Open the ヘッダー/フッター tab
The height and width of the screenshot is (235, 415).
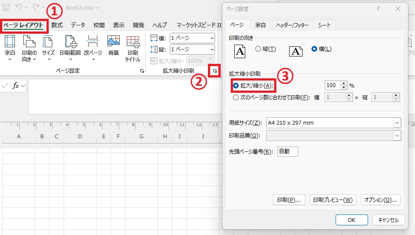292,25
